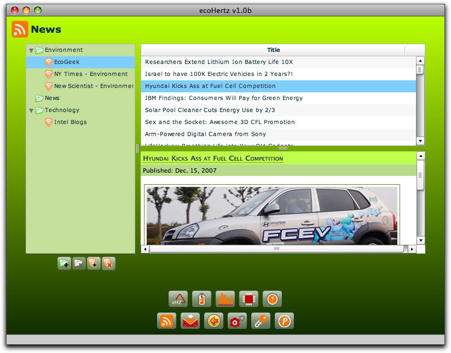Collapse the Environment folder triangle
This screenshot has width=451, height=353.
pyautogui.click(x=31, y=50)
